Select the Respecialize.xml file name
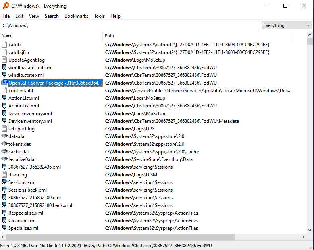 coord(26,213)
